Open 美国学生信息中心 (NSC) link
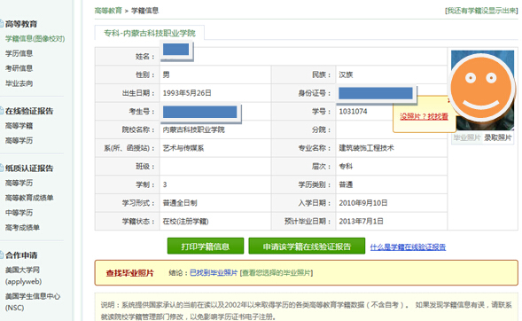The height and width of the screenshot is (321, 522). pos(33,301)
